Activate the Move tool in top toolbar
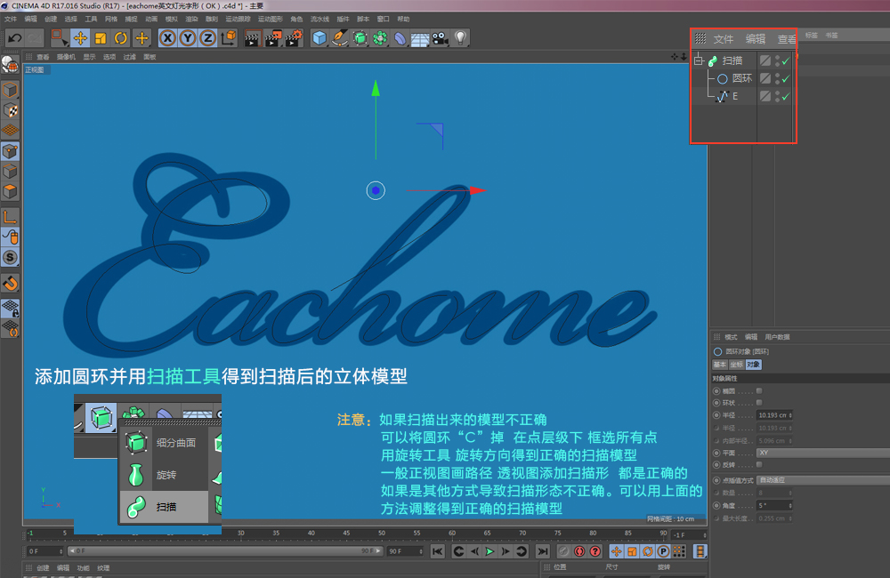The width and height of the screenshot is (890, 578). 80,38
